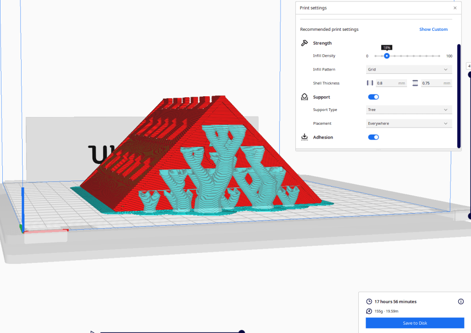
Task: Click the Strength hammer icon
Action: tap(304, 43)
